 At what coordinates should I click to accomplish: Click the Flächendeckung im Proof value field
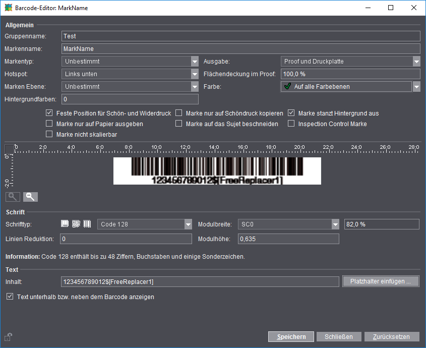351,74
